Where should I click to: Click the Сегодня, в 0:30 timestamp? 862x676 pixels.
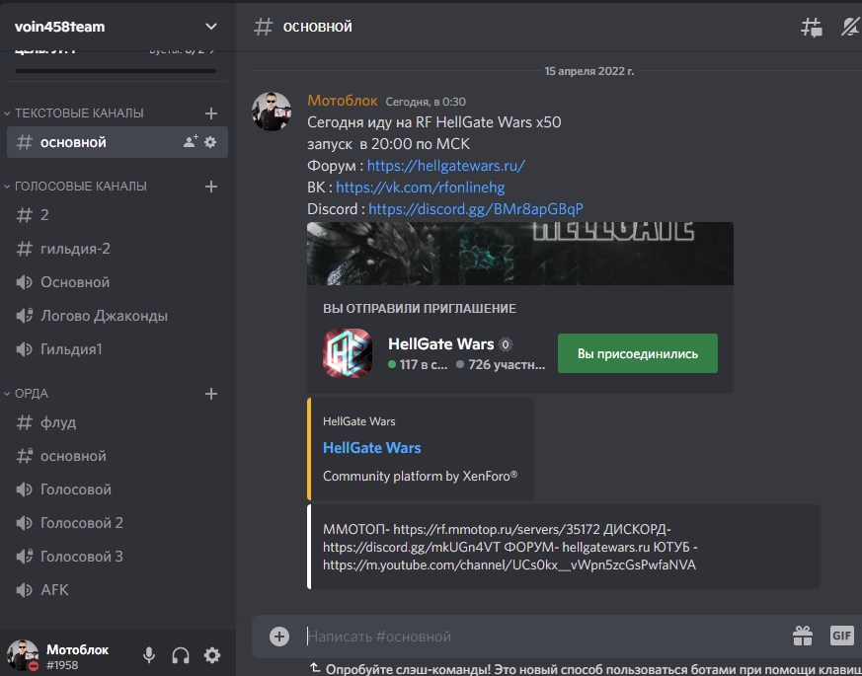coord(426,102)
